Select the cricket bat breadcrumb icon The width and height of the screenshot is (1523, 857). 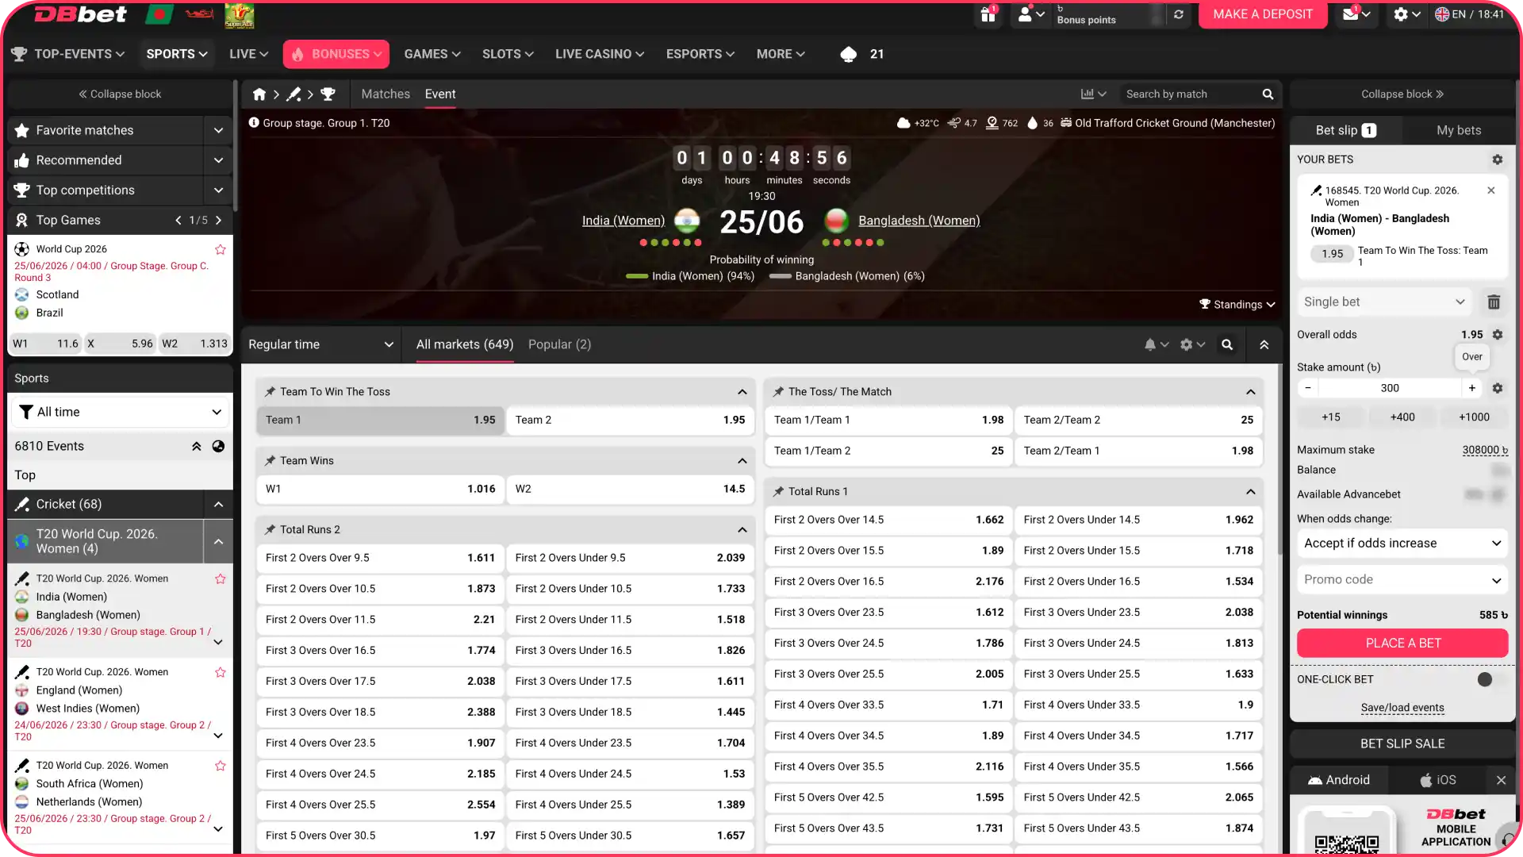(293, 94)
